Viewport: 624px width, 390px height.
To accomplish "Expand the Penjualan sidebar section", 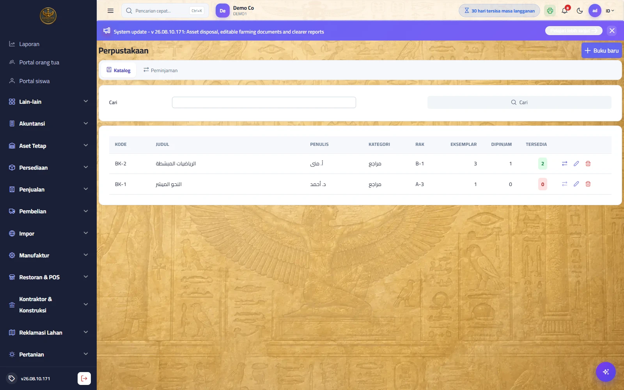I will coord(48,190).
